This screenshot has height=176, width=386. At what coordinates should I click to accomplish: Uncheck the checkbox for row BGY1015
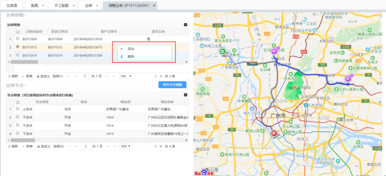coord(18,47)
